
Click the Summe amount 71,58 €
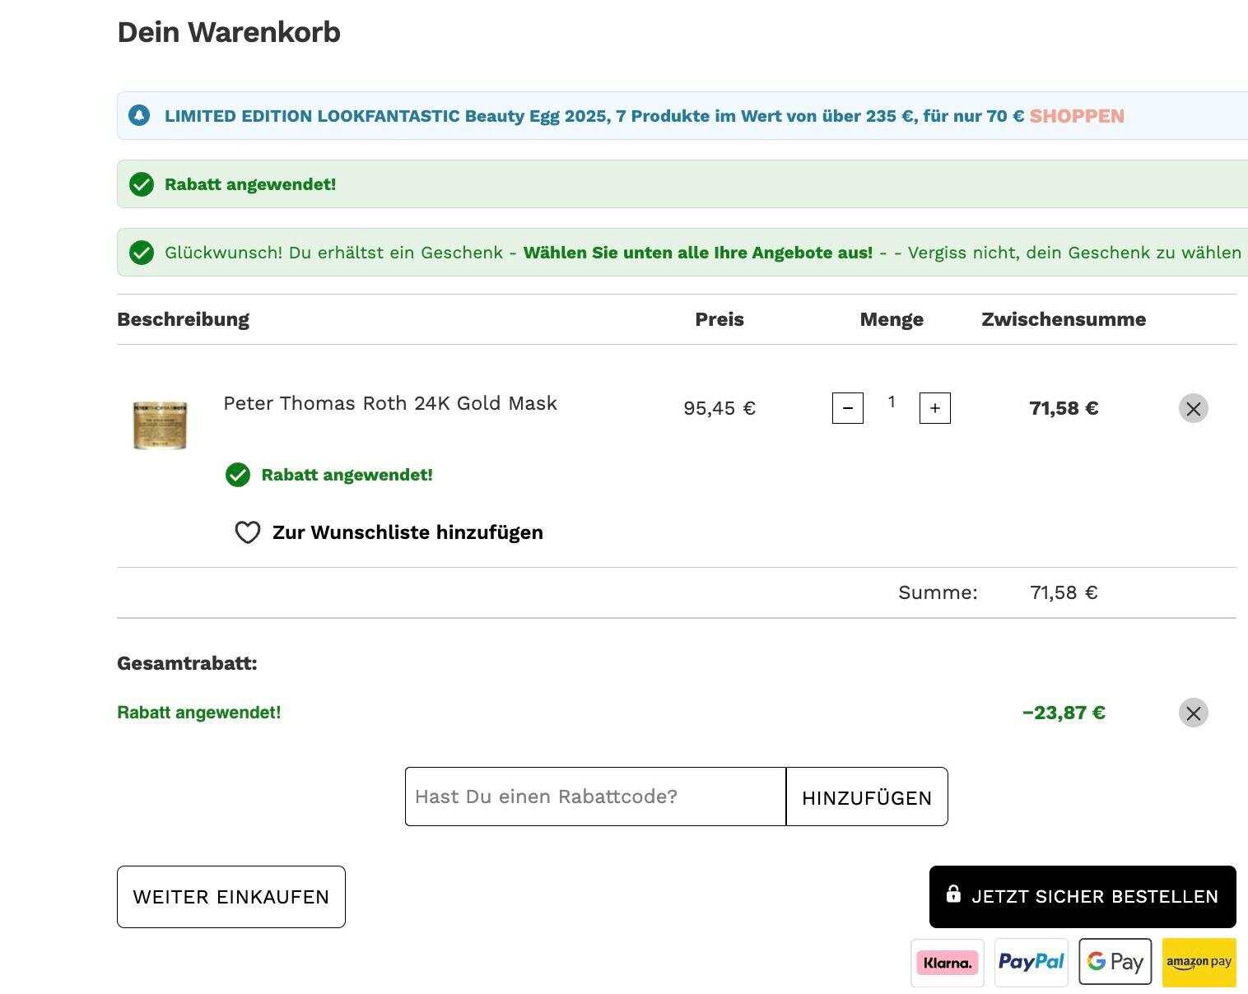click(x=1064, y=592)
